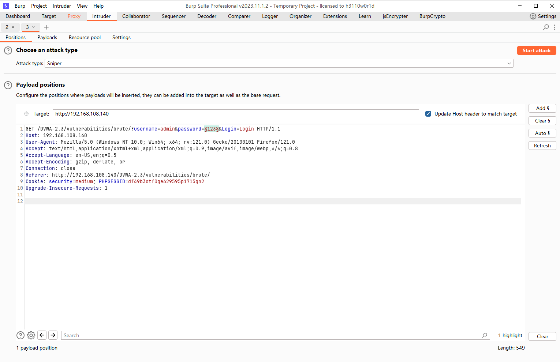
Task: Open help for Payload positions
Action: [x=8, y=85]
